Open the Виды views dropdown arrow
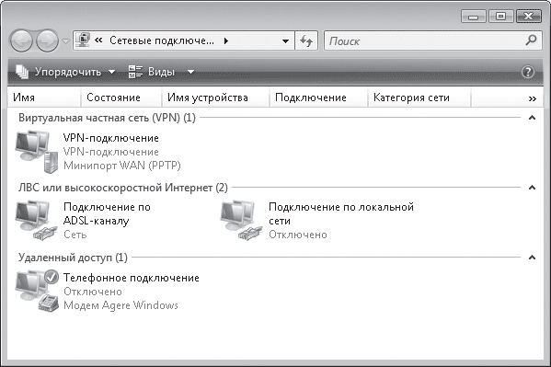The image size is (551, 367). [190, 72]
